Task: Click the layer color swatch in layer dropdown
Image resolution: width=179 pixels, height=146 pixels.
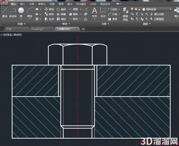Action: (144, 9)
